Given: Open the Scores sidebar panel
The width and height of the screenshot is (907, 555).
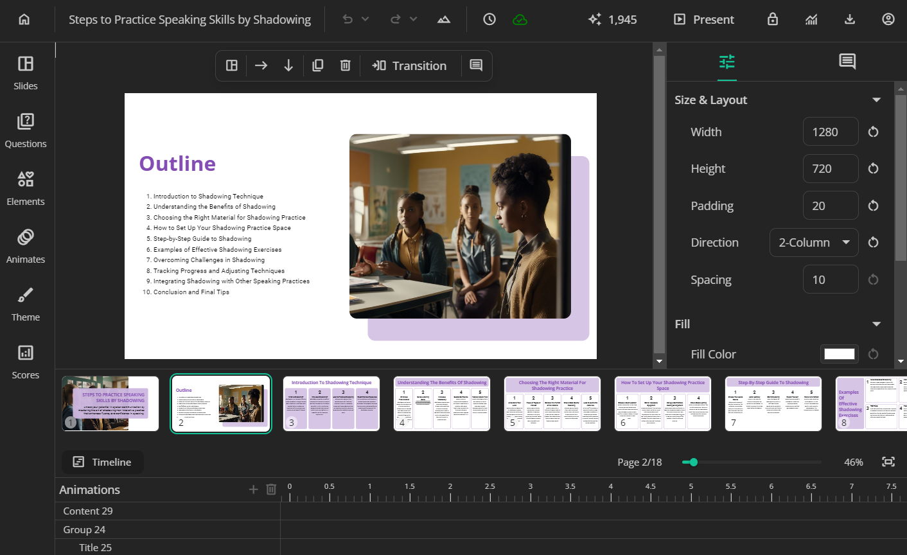Looking at the screenshot, I should [26, 362].
